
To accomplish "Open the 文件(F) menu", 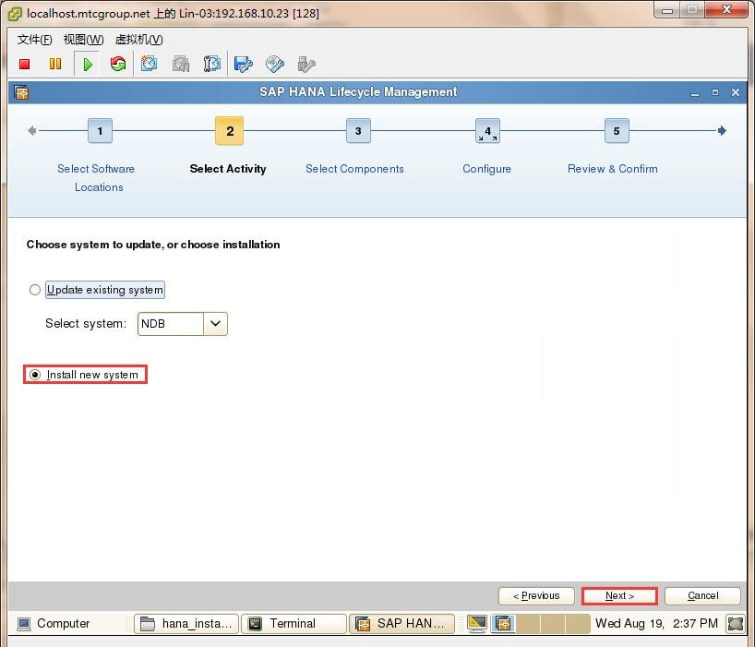I will click(35, 40).
